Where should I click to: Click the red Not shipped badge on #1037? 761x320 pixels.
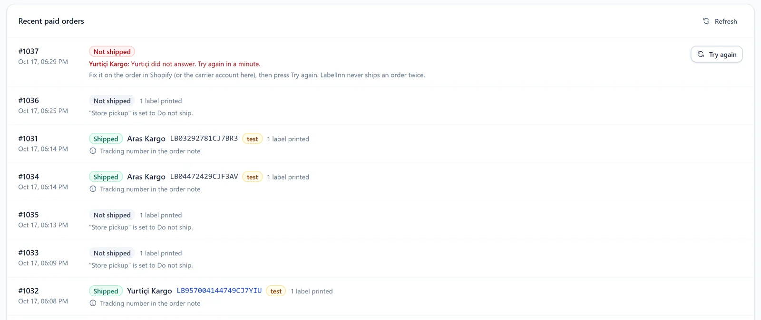tap(112, 52)
